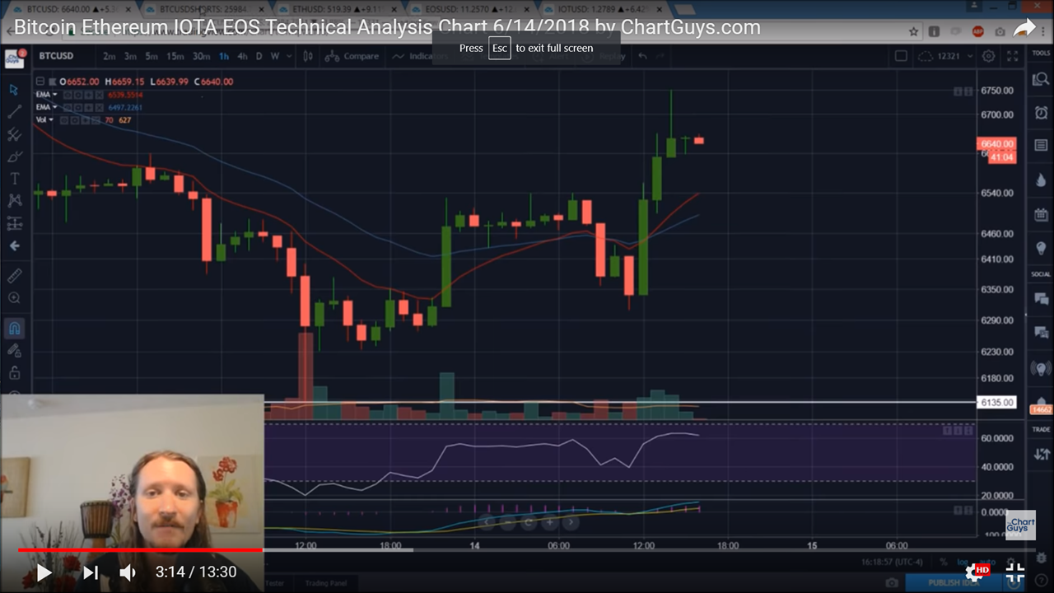Viewport: 1054px width, 593px height.
Task: Open the pitchfork drawing tools
Action: click(14, 134)
